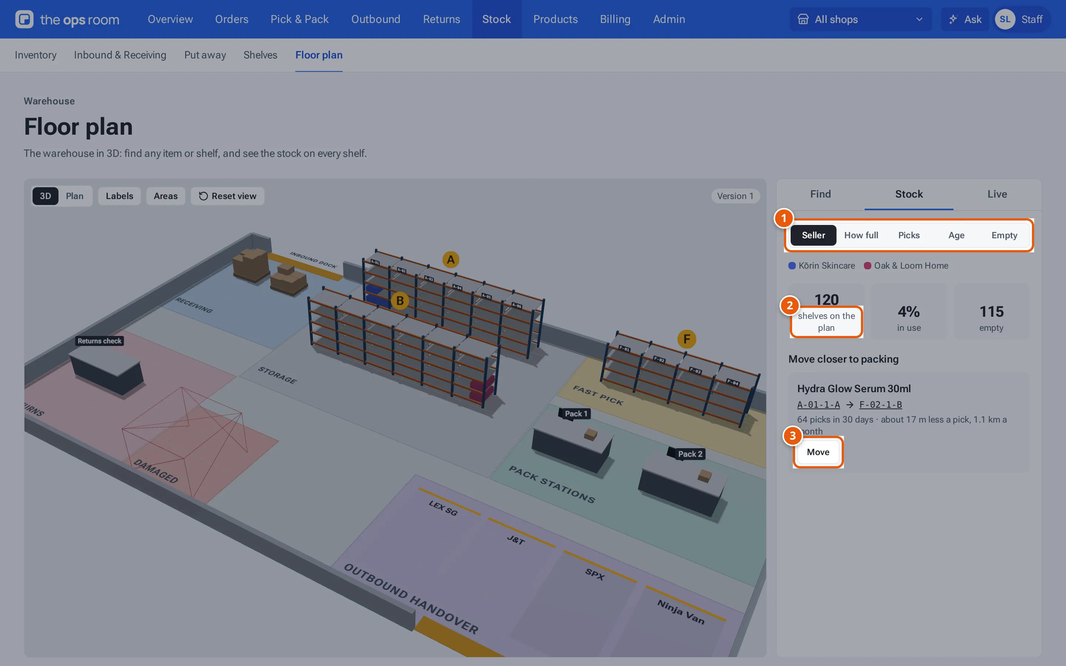Click the Version 1 badge

(735, 196)
